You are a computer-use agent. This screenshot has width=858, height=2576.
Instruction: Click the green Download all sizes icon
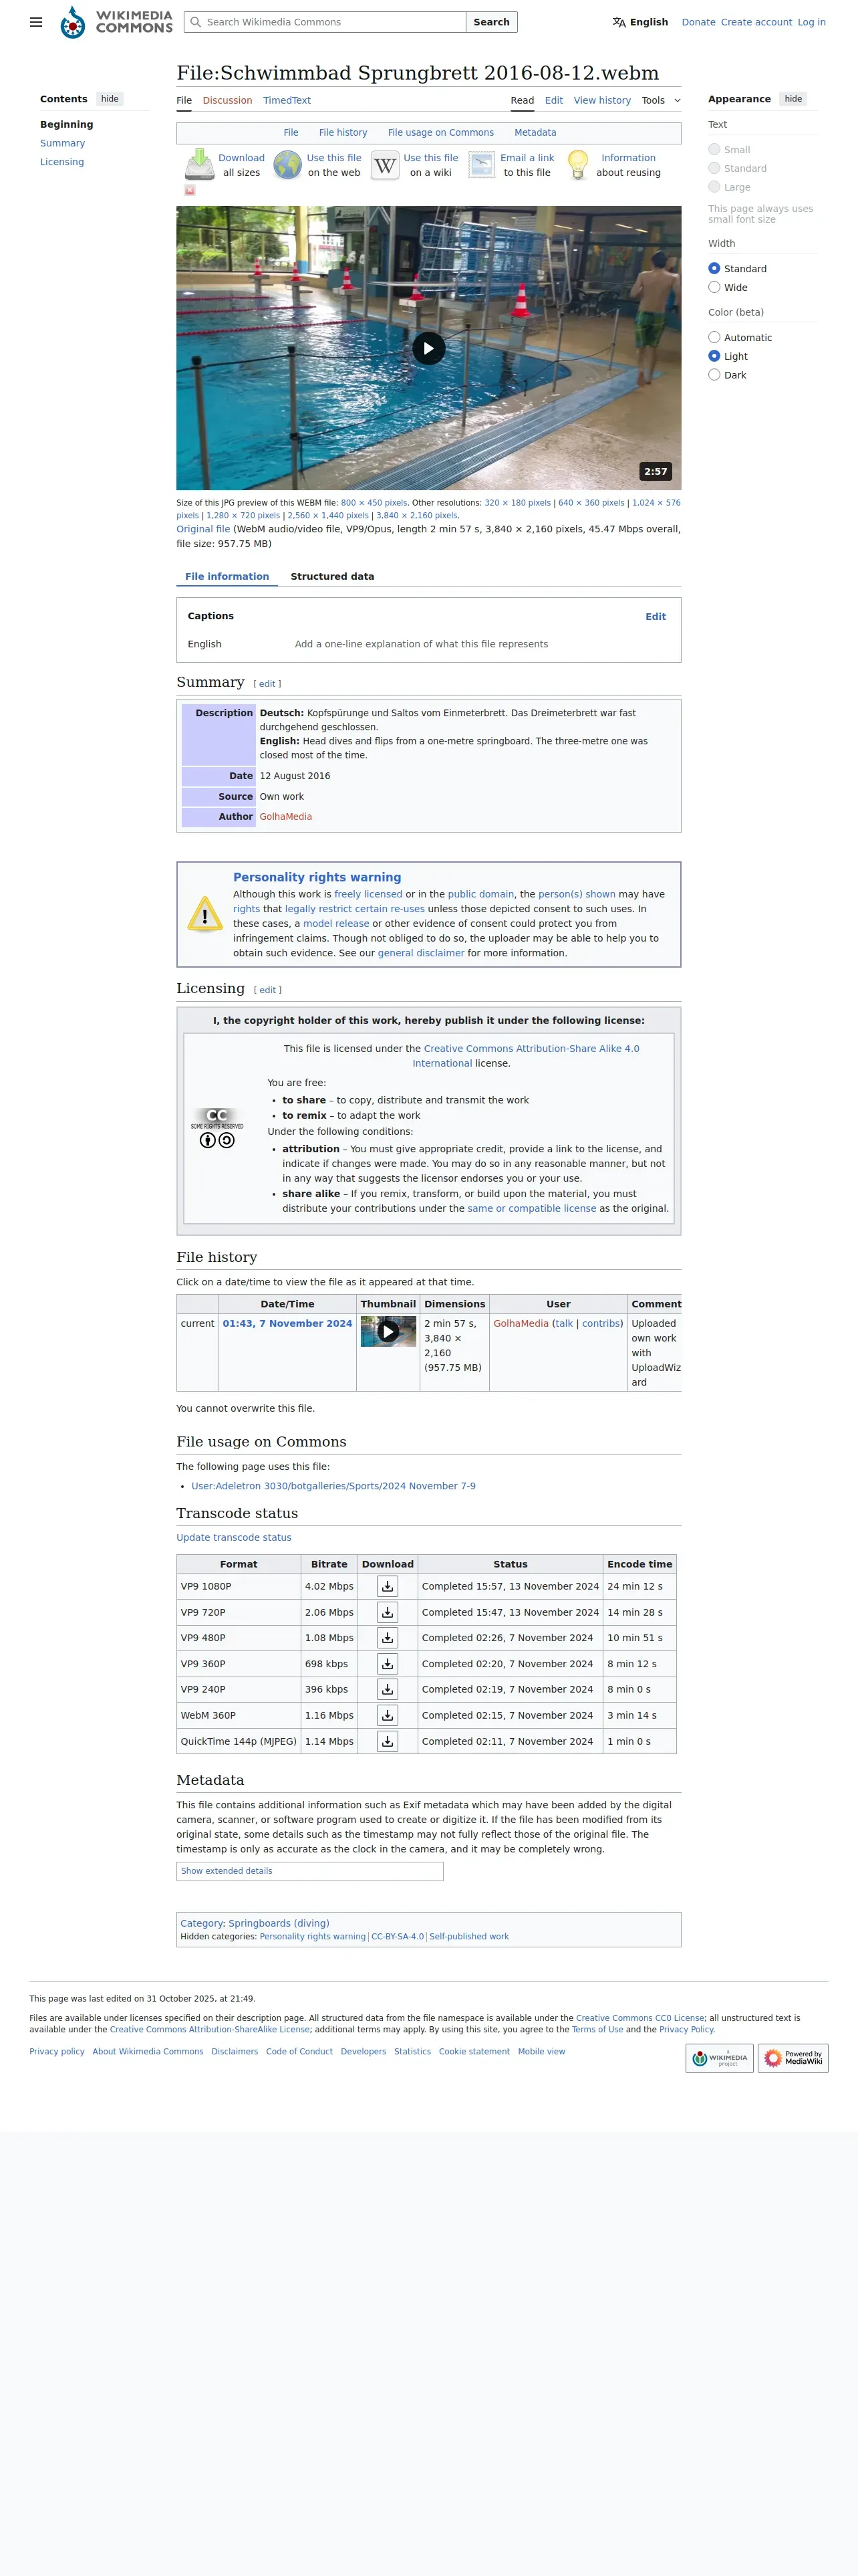[x=200, y=164]
